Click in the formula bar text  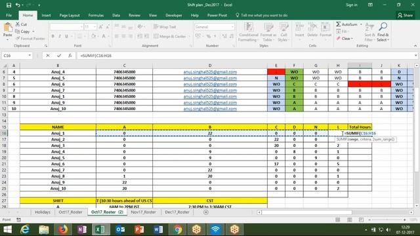96,56
